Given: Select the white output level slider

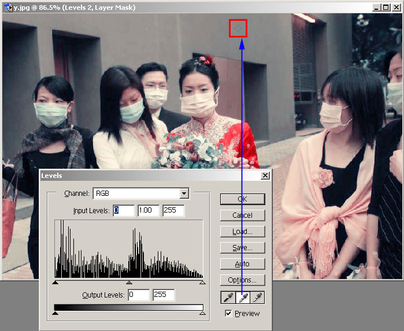Looking at the screenshot, I should tap(202, 313).
